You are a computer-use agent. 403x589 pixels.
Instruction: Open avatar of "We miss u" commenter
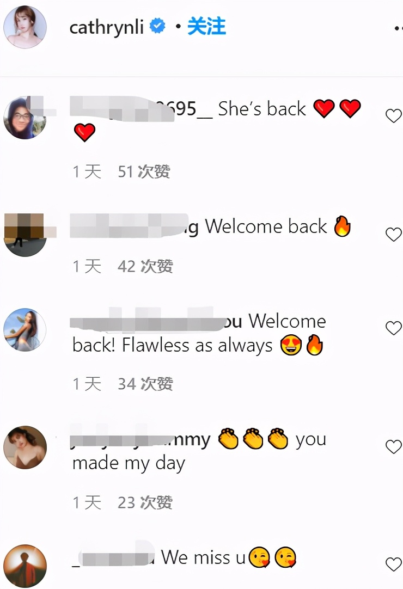pyautogui.click(x=25, y=566)
